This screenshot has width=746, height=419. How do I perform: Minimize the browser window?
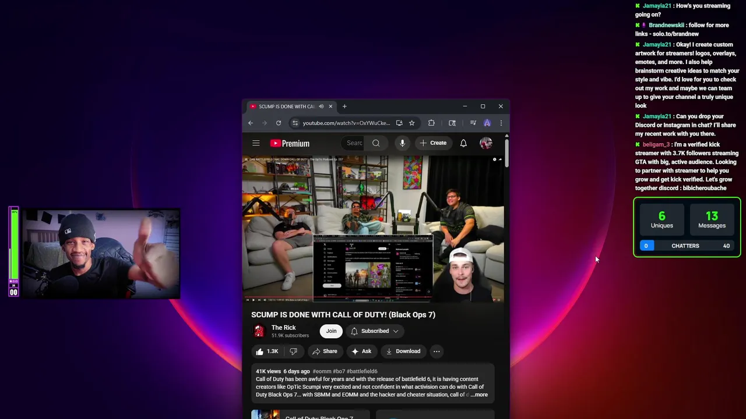click(x=465, y=106)
